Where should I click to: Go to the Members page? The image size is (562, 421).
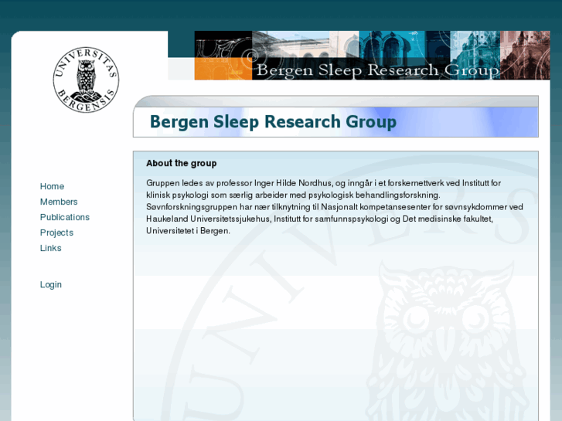[x=59, y=202]
